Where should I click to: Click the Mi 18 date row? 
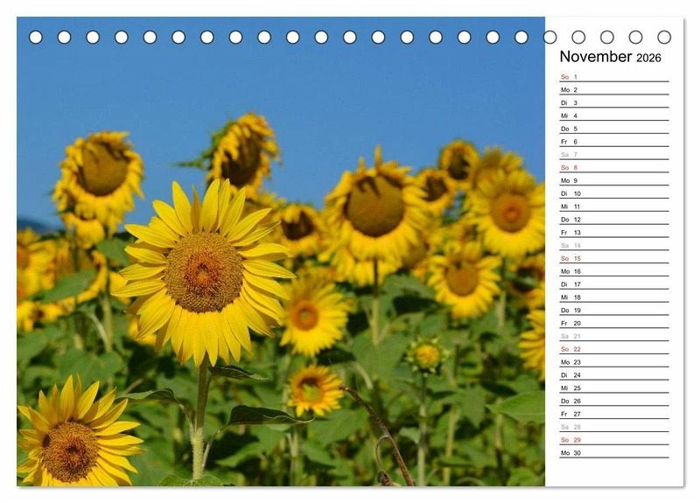pyautogui.click(x=612, y=297)
